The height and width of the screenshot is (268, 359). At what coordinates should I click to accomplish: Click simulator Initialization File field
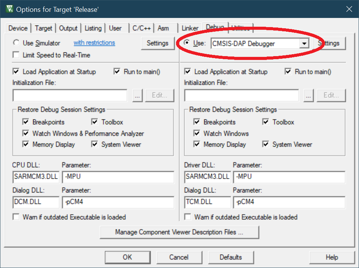pyautogui.click(x=70, y=95)
